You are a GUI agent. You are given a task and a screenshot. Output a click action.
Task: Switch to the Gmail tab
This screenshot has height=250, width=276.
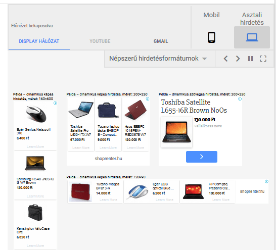(161, 41)
